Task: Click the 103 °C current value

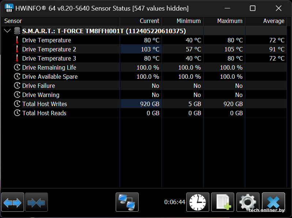Action: (150, 49)
